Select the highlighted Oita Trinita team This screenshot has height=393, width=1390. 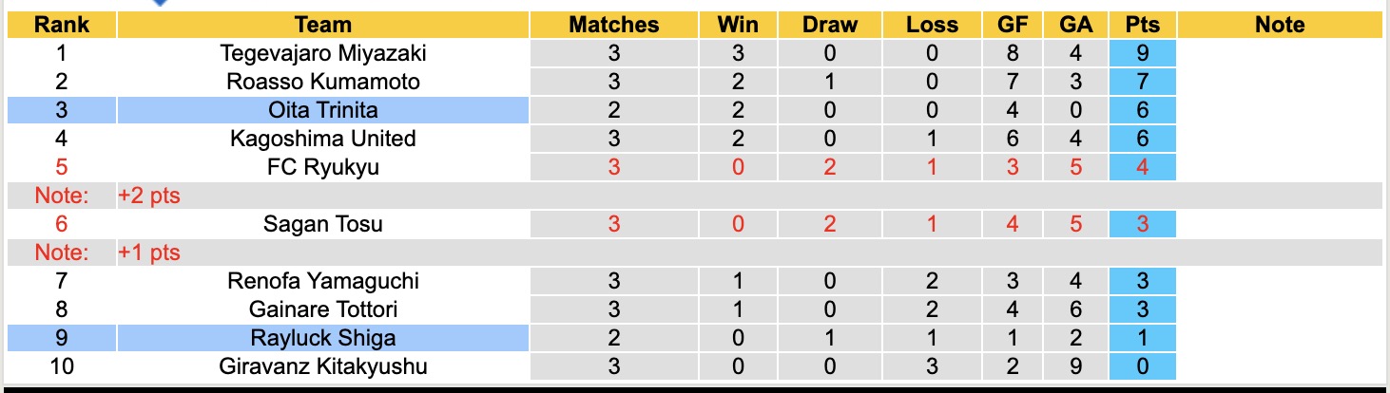point(323,110)
